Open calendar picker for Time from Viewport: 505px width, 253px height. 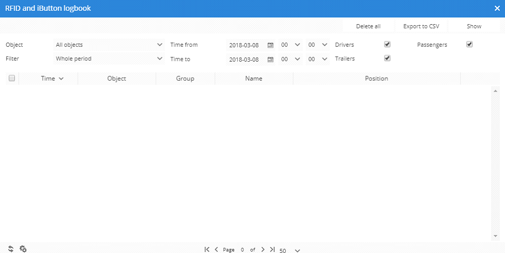(270, 45)
